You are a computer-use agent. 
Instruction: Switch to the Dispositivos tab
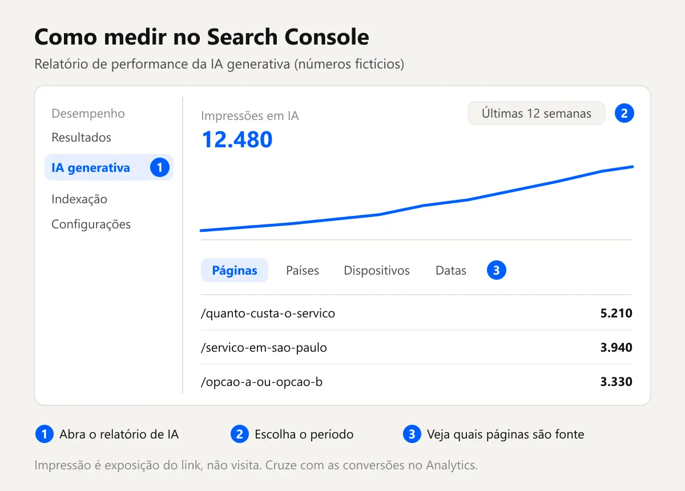point(377,271)
